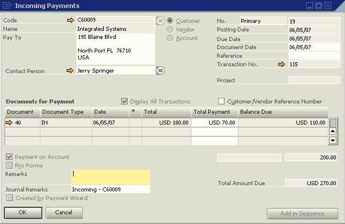This screenshot has width=345, height=224.
Task: Close the Incoming Payments window
Action: [x=328, y=6]
